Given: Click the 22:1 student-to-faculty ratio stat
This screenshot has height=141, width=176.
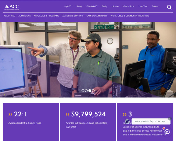Looking at the screenshot, I should (x=20, y=114).
